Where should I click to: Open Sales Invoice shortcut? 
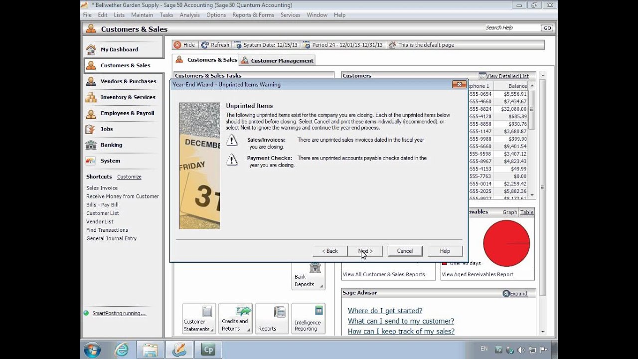102,188
